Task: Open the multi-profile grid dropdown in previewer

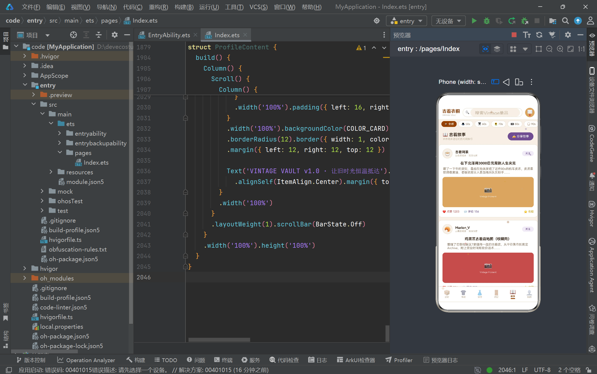Action: (x=525, y=49)
